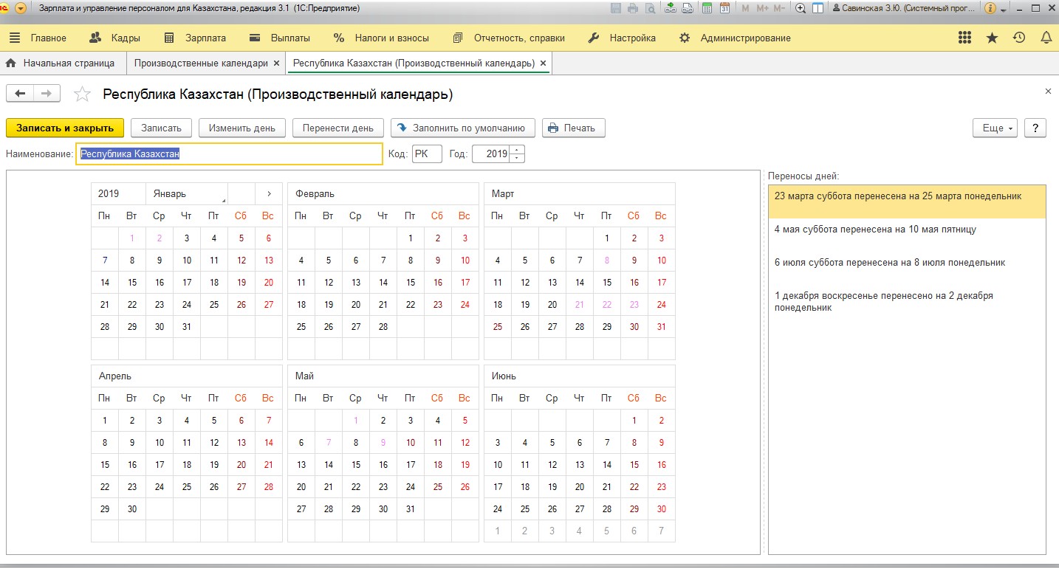Viewport: 1059px width, 569px height.
Task: Close the form with the X at right
Action: (1048, 92)
